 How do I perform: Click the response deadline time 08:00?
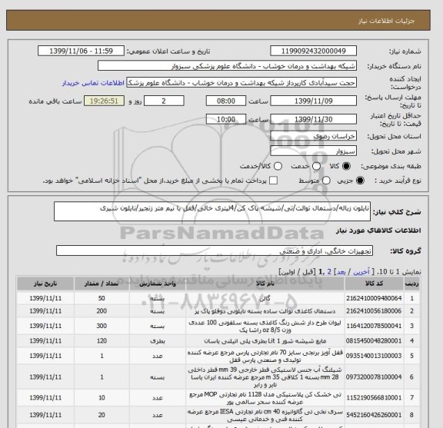pyautogui.click(x=226, y=101)
